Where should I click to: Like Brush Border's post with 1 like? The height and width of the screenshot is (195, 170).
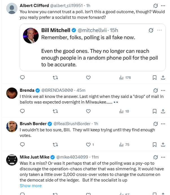[x=90, y=144]
